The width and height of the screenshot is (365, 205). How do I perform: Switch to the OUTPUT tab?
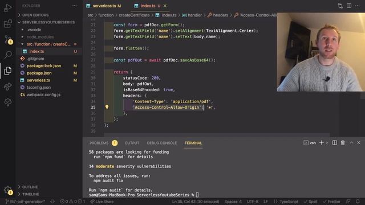132,143
